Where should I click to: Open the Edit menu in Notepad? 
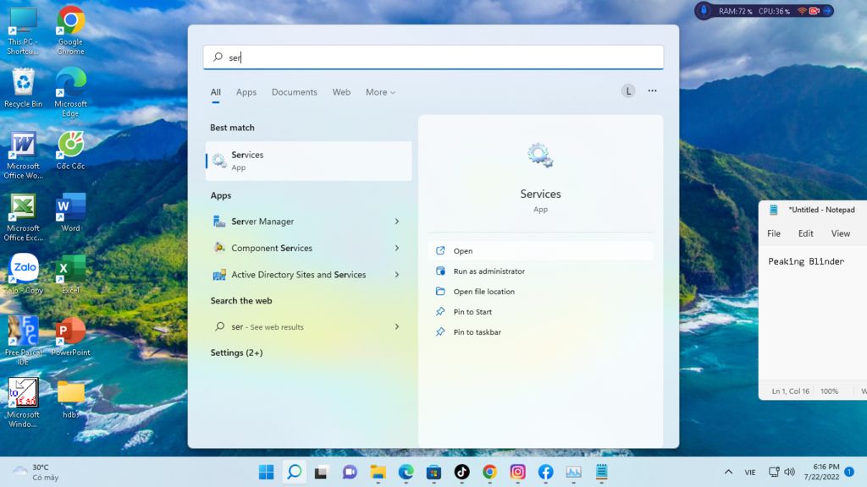tap(806, 233)
